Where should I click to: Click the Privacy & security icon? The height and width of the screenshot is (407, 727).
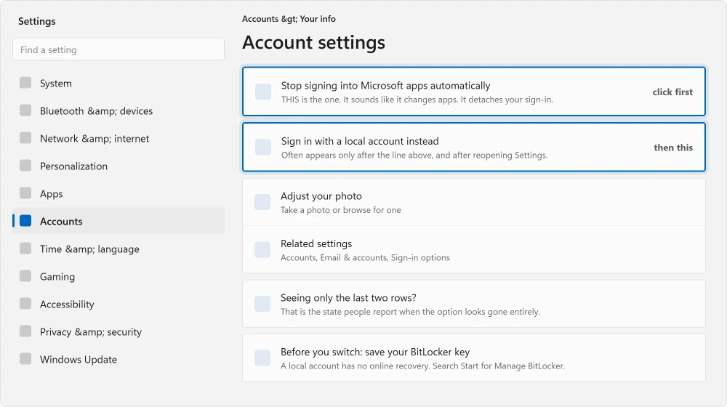(25, 331)
